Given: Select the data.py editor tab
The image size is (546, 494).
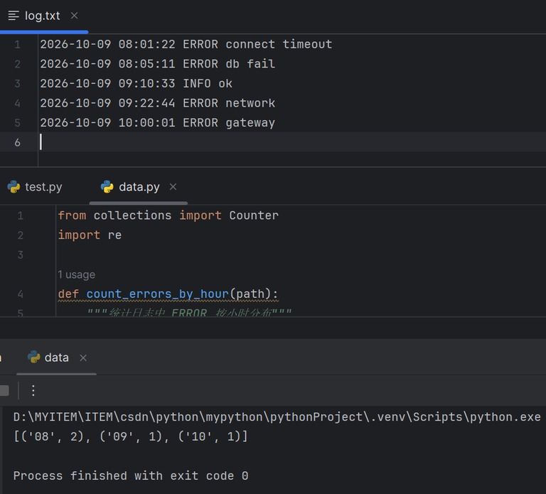Looking at the screenshot, I should 139,188.
